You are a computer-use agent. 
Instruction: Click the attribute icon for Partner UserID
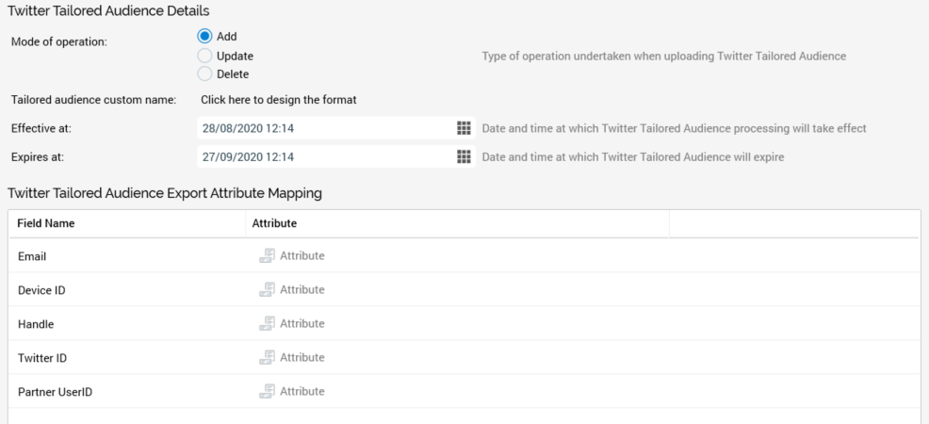click(x=267, y=391)
